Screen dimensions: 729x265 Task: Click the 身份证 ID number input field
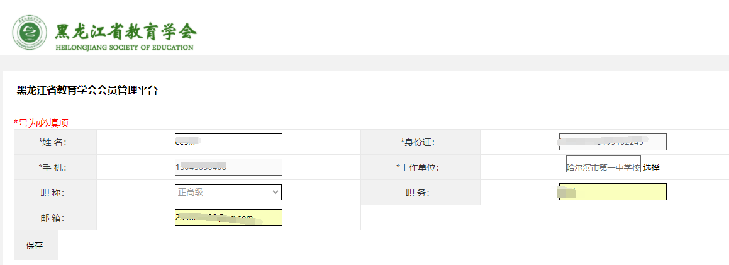tap(613, 142)
